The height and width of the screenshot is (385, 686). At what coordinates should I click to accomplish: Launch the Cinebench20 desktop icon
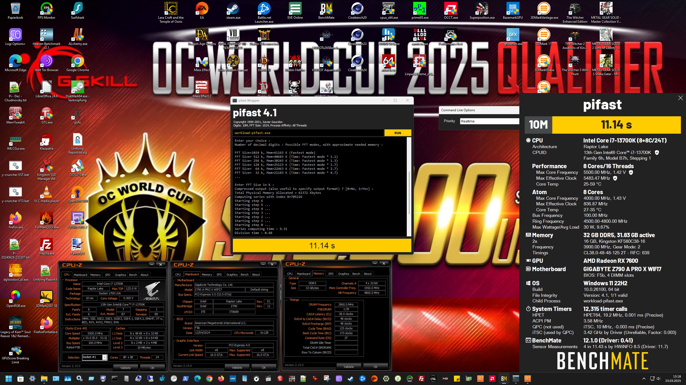(x=357, y=11)
